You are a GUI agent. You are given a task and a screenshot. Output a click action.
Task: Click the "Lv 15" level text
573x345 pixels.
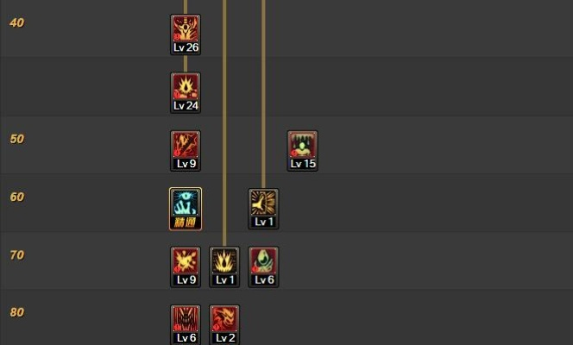(x=303, y=164)
